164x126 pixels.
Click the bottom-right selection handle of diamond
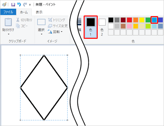click(x=68, y=120)
